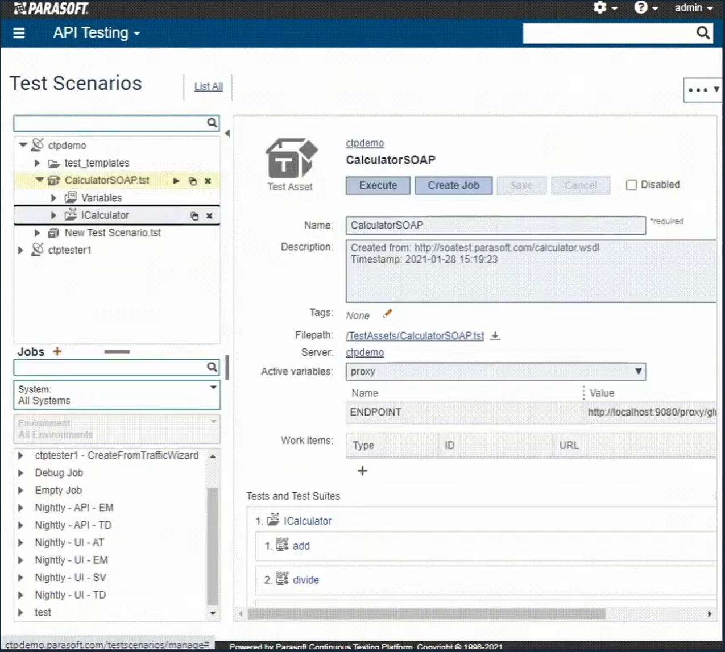Click the ctptester1 server icon
The image size is (725, 652).
[x=37, y=250]
